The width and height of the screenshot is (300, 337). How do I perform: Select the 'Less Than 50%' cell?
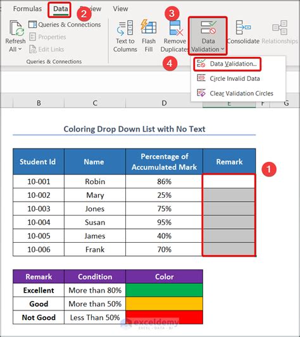(x=95, y=317)
